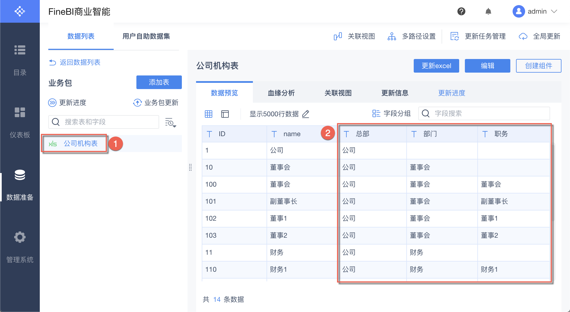Click the 更新excel button
Viewport: 570px width, 312px height.
coord(436,66)
